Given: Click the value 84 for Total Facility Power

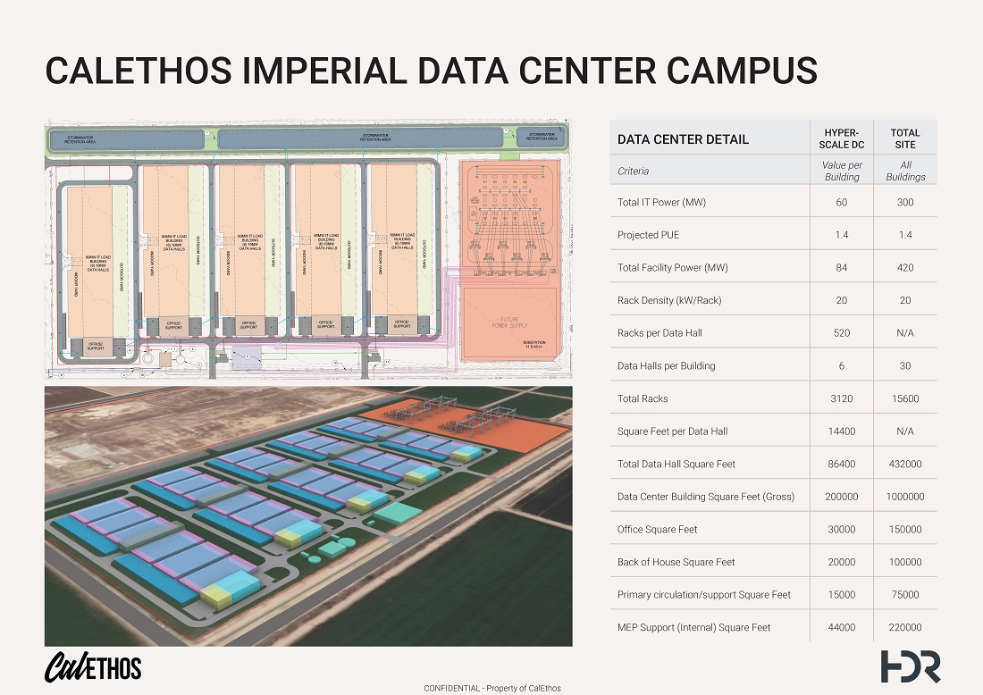Looking at the screenshot, I should click(x=841, y=268).
